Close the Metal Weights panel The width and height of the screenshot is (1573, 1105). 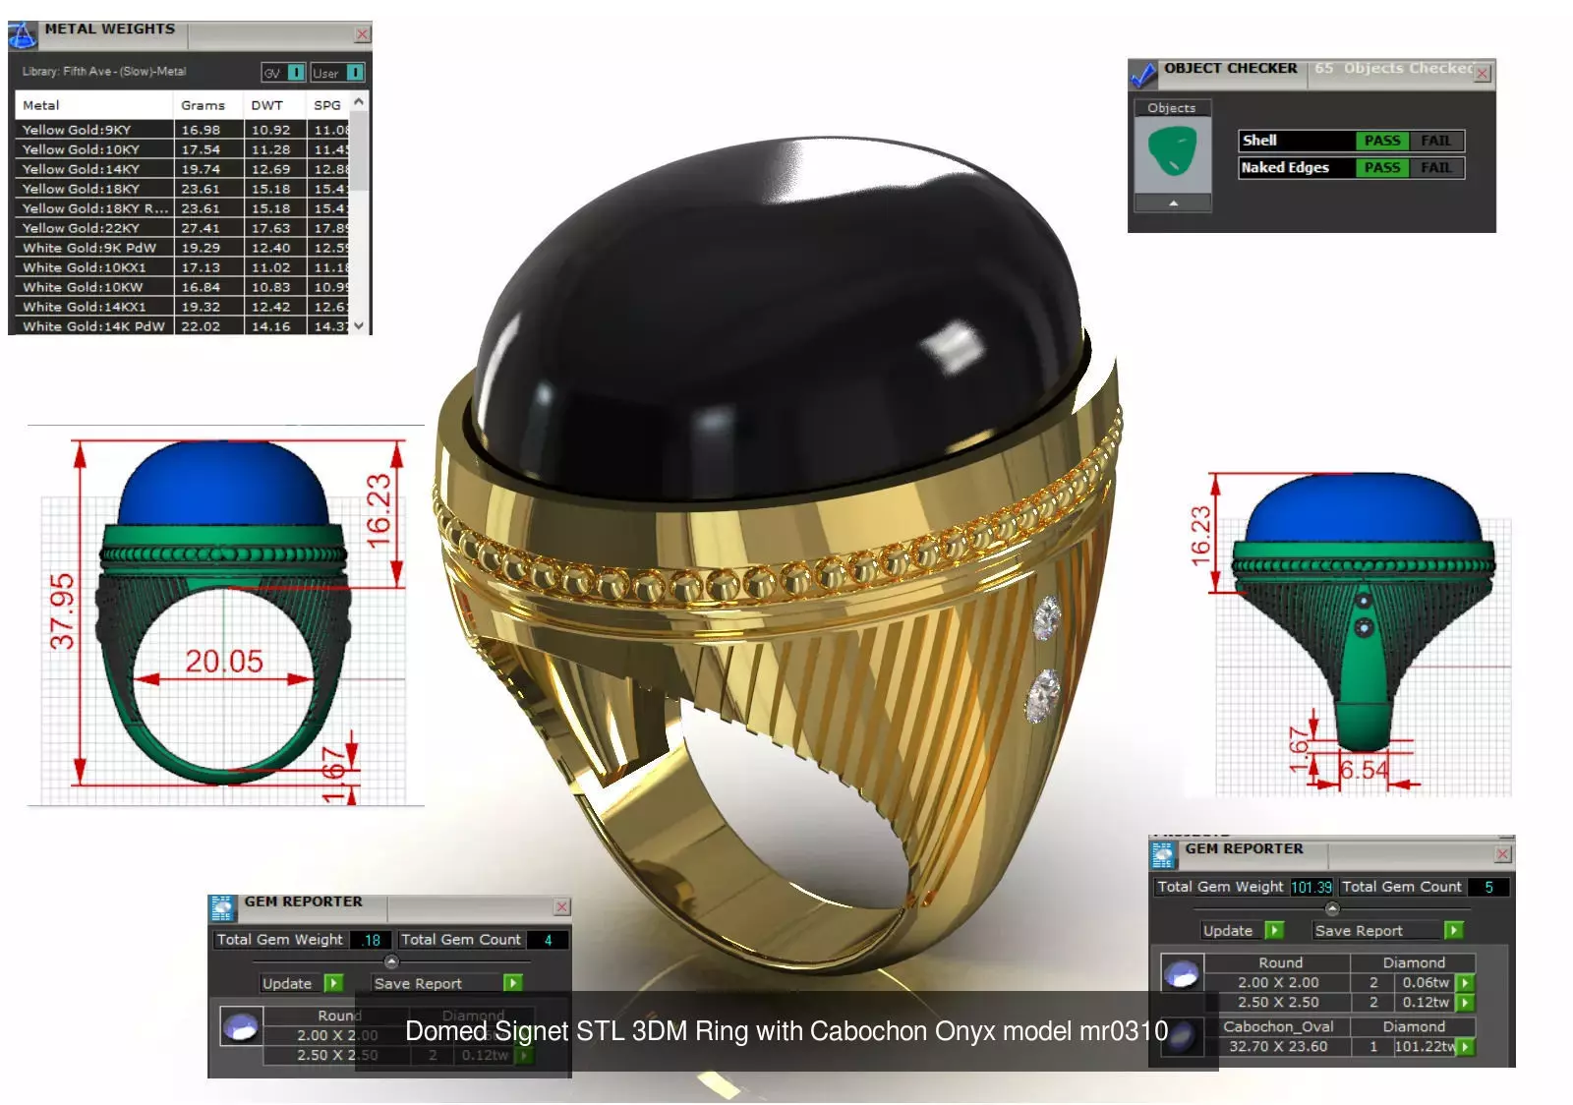(362, 34)
